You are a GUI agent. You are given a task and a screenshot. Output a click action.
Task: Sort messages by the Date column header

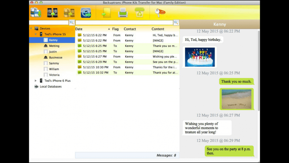(x=93, y=29)
